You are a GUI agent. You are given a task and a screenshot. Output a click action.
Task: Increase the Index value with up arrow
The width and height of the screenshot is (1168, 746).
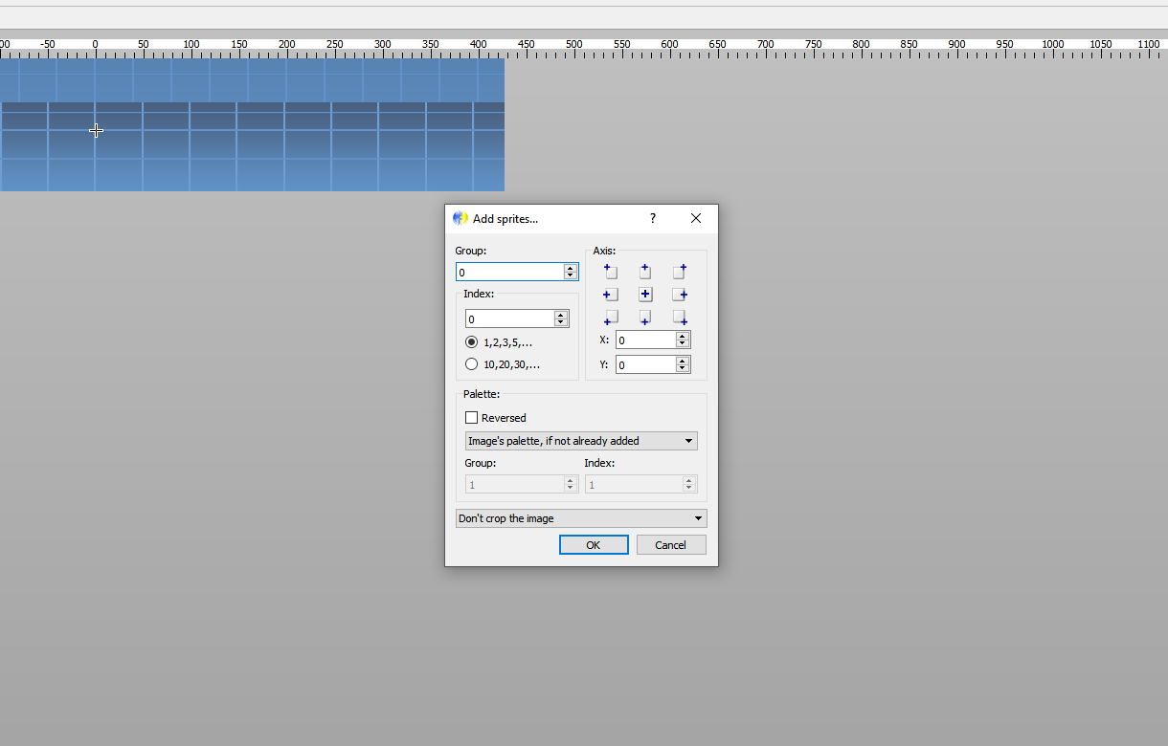pos(561,315)
